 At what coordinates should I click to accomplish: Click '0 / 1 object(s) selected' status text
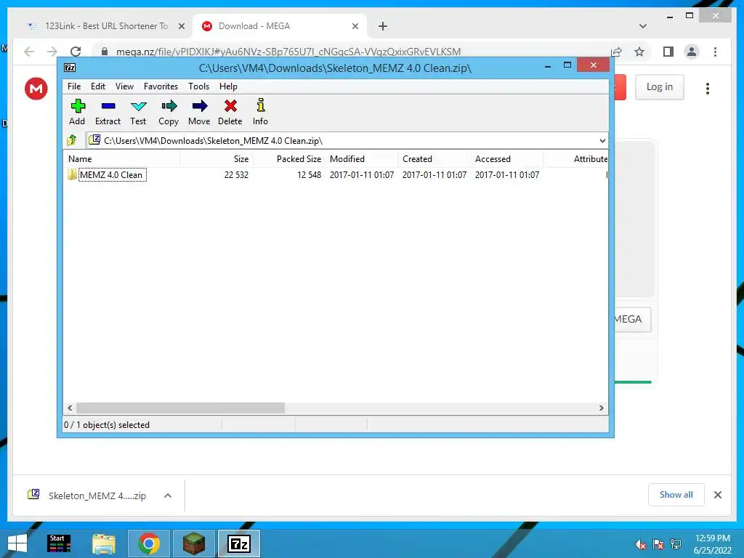coord(107,424)
